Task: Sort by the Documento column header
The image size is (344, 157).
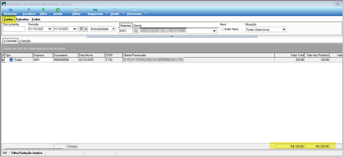Action: 66,55
